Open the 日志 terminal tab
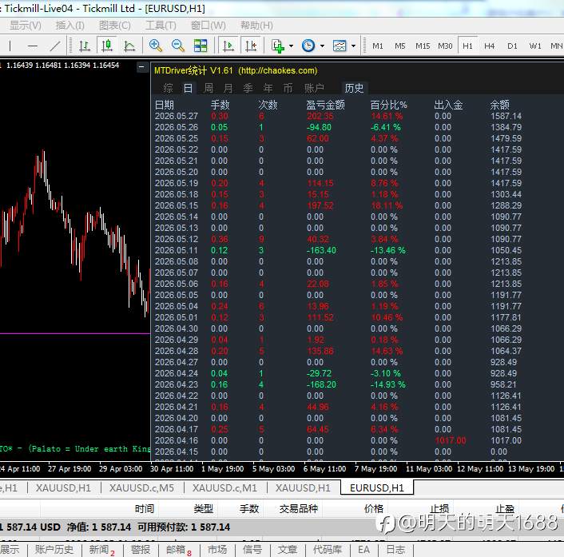The image size is (564, 557). tap(395, 550)
